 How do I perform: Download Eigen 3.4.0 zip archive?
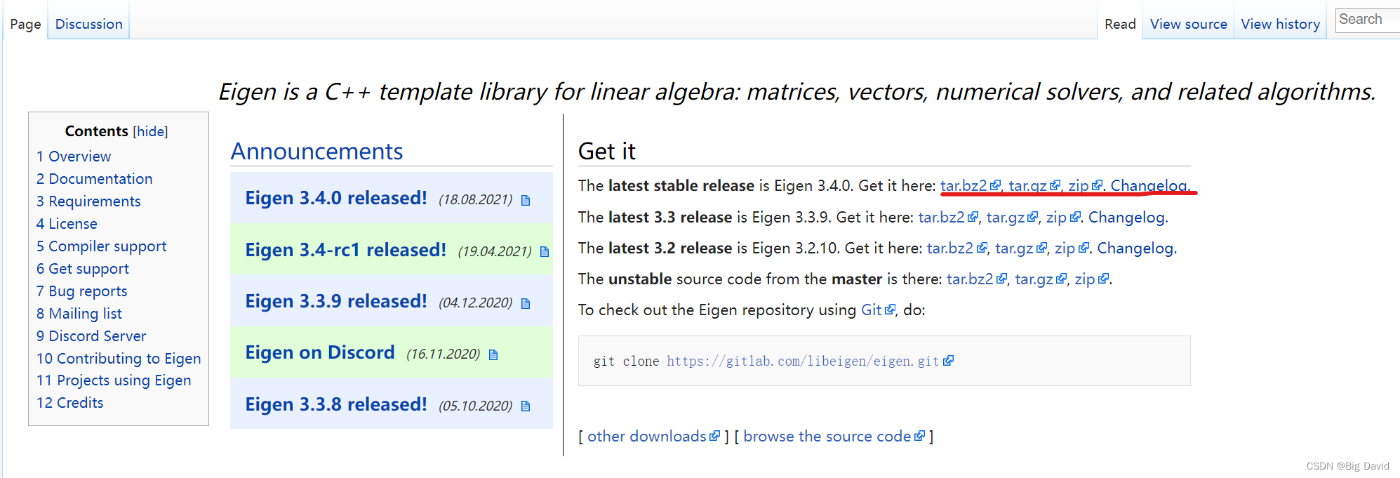pyautogui.click(x=1085, y=185)
